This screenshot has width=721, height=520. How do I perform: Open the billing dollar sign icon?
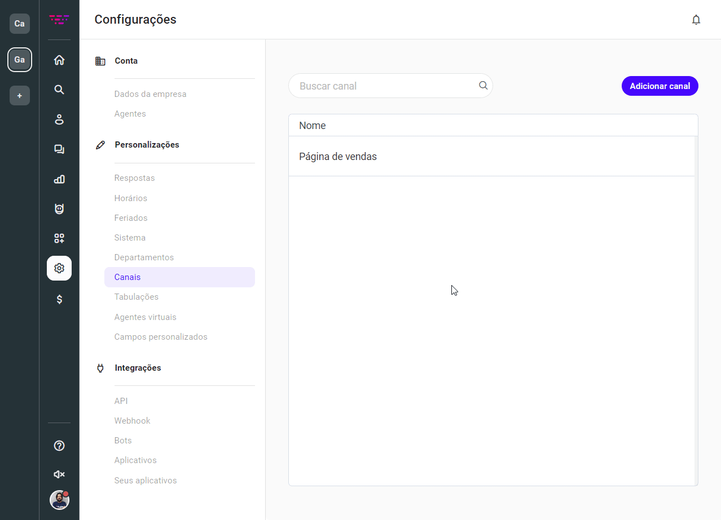point(59,299)
